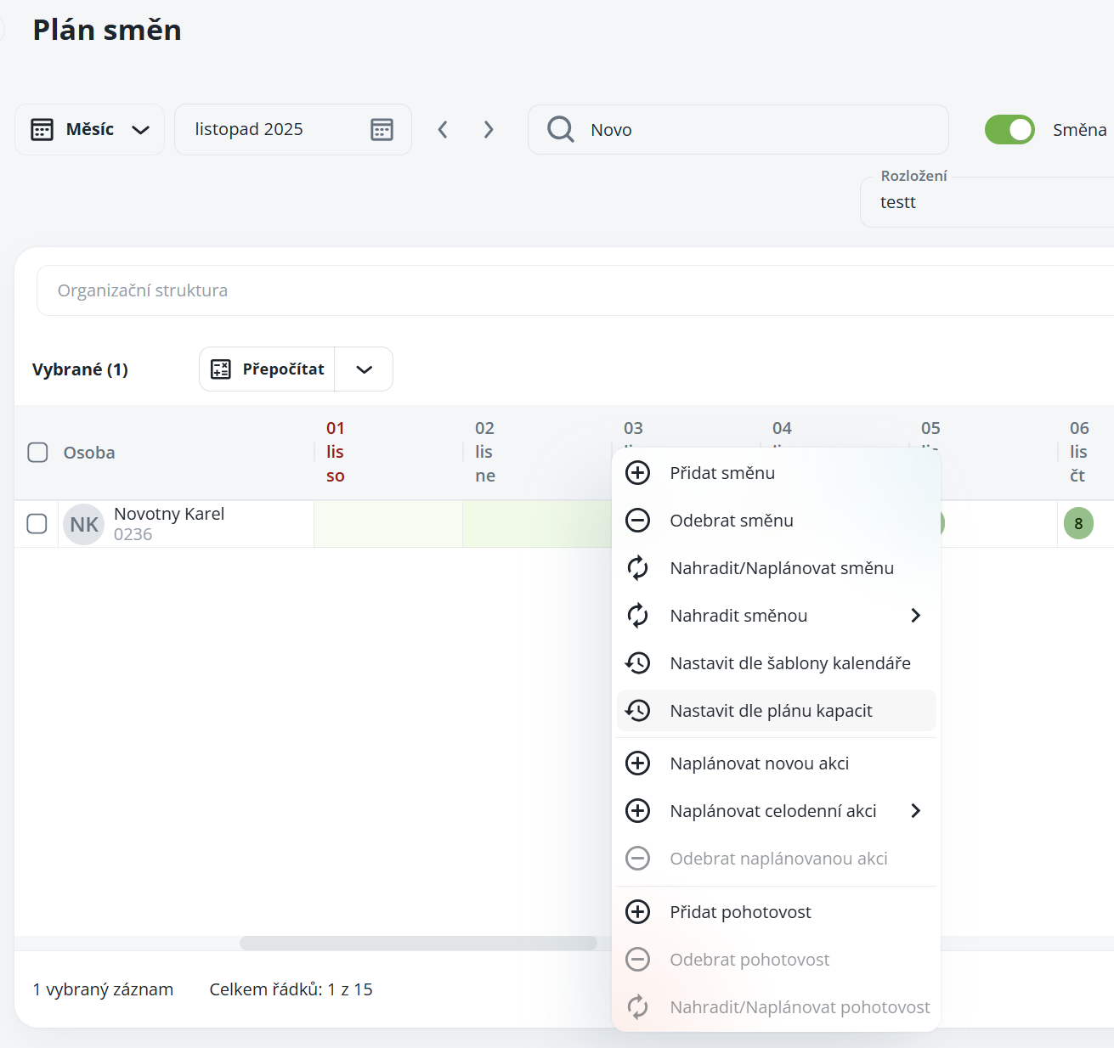1114x1048 pixels.
Task: Choose Naplánovat novou akci from menu
Action: [x=759, y=763]
